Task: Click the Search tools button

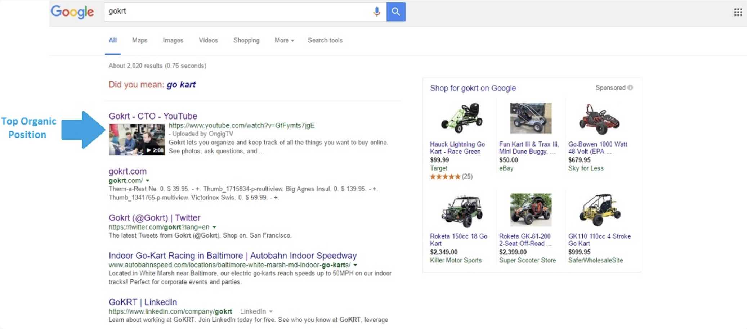Action: point(325,40)
